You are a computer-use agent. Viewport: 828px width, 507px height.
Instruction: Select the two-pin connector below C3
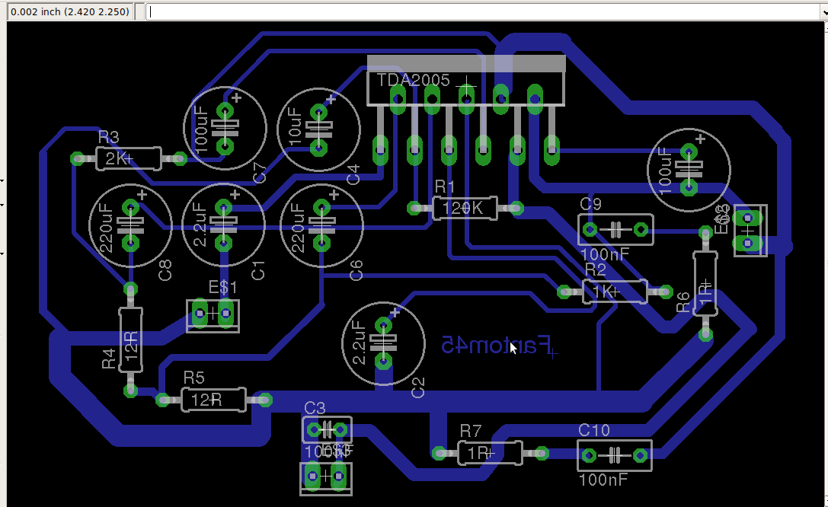pos(326,477)
